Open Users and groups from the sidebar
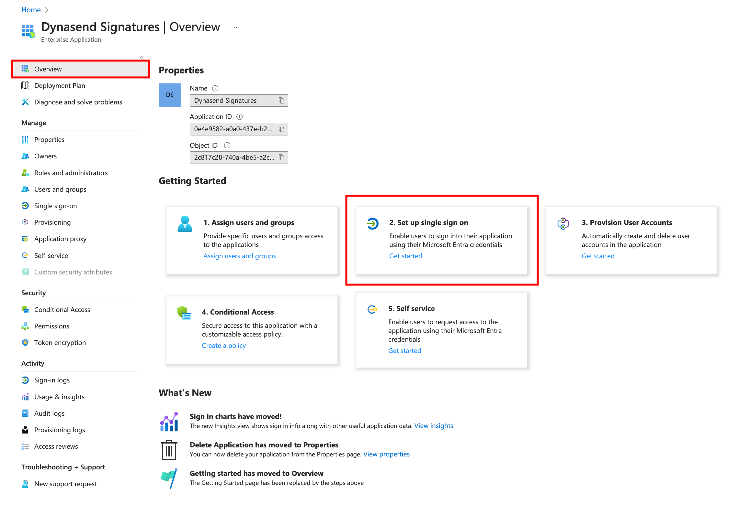 [x=60, y=189]
